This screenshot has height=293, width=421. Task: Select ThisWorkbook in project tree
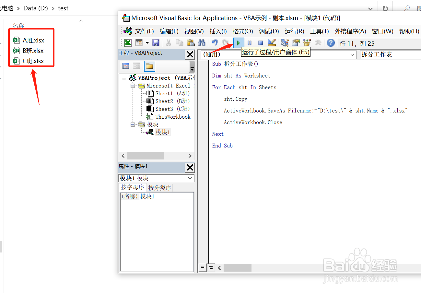(x=173, y=117)
